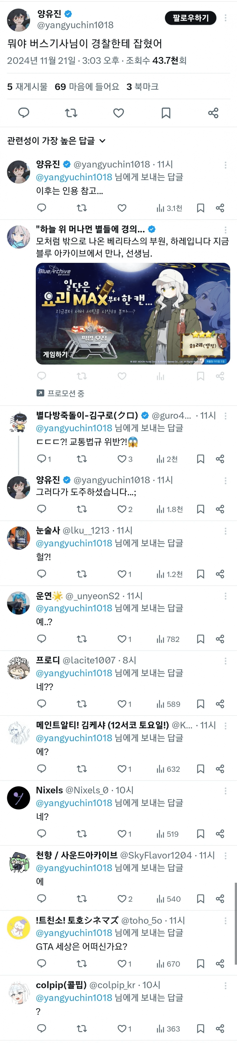Tap the reply icon under the main tweet
The image size is (237, 1043).
24,113
